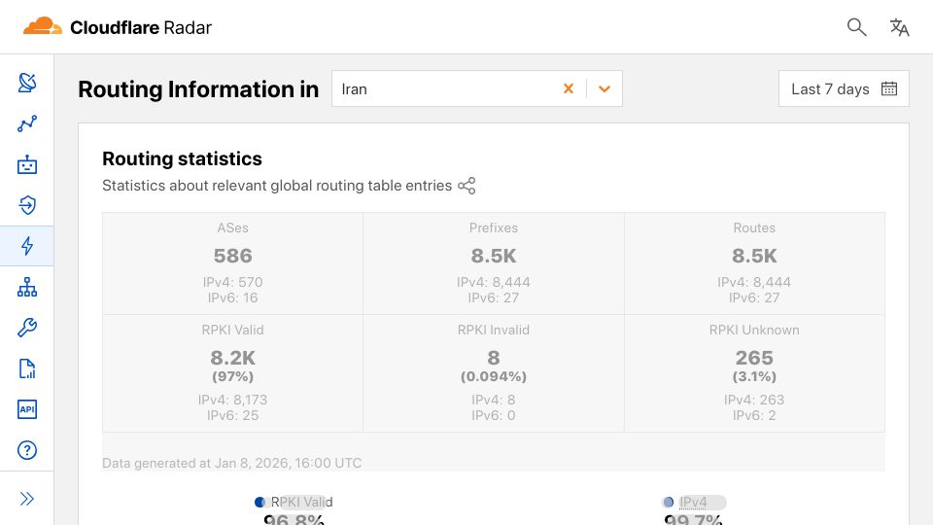Open the API sidebar icon
Viewport: 933px width, 525px height.
click(27, 409)
